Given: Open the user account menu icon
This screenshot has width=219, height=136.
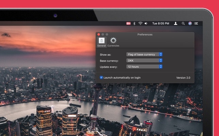Looking at the screenshot, I should (175, 23).
